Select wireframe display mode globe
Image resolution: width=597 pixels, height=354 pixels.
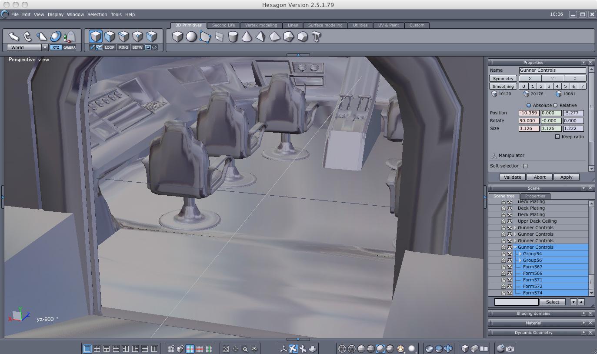point(342,349)
